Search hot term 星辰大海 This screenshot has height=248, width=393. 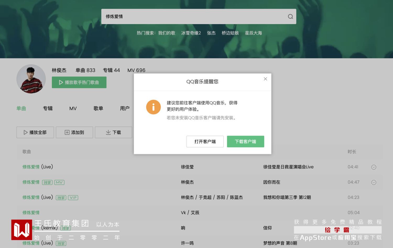coord(253,33)
